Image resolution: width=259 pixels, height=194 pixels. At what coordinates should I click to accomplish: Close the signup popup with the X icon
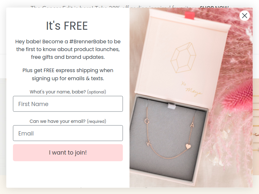tap(244, 16)
